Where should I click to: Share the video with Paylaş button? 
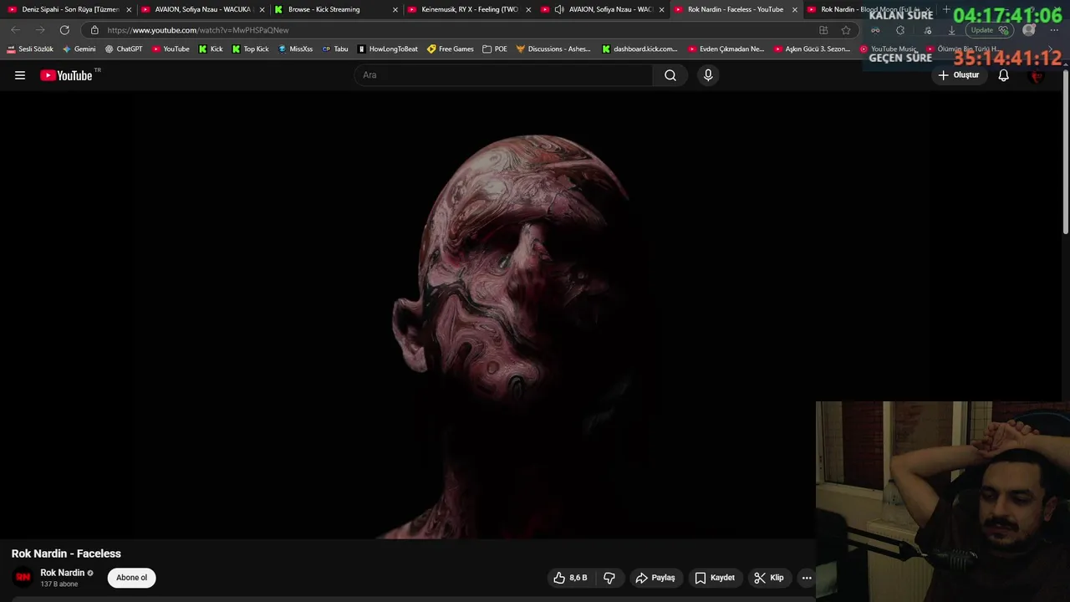pyautogui.click(x=655, y=578)
